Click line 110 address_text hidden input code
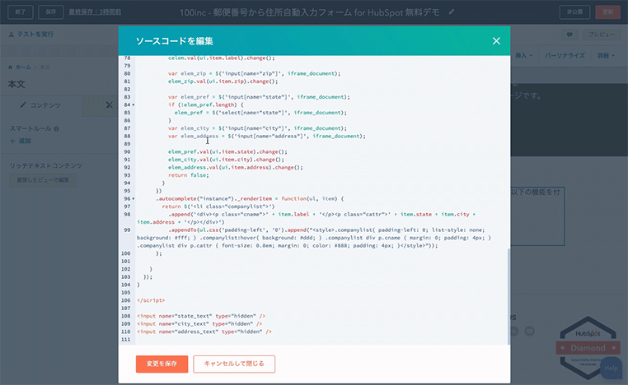 (204, 332)
